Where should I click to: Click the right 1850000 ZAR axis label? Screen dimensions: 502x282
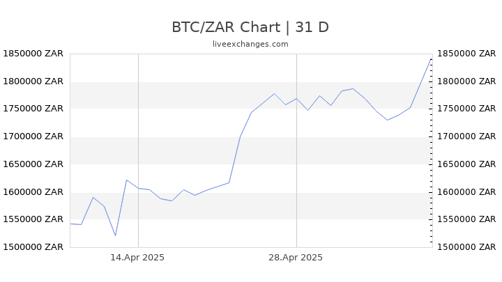[x=466, y=54]
